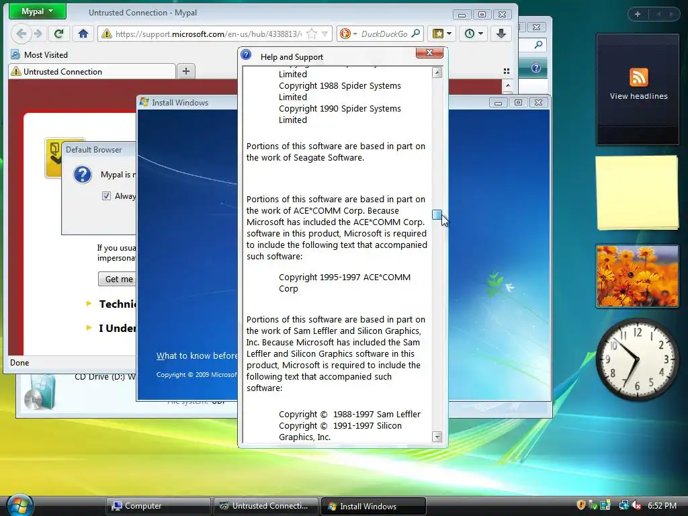Click the 6:52 PM taskbar clock
Screen dimensions: 688x516
point(662,506)
